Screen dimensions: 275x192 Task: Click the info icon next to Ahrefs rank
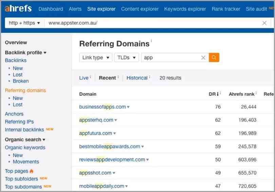(256, 93)
